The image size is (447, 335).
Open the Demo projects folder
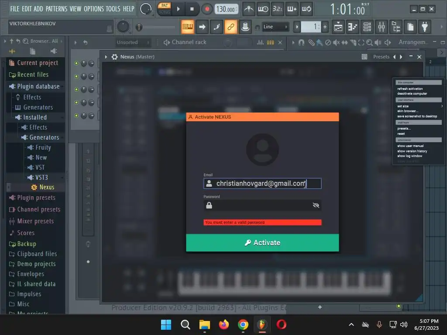[x=36, y=264]
